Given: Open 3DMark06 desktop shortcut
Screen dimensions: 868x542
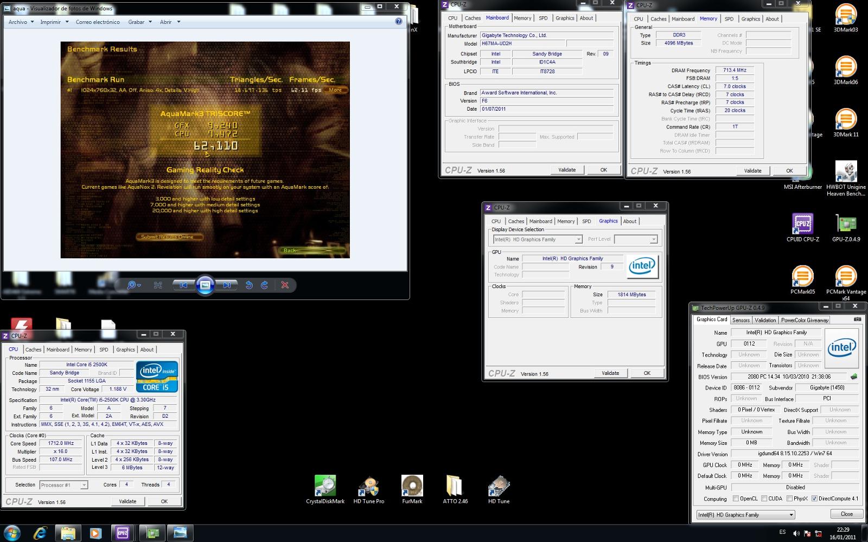Looking at the screenshot, I should point(846,71).
